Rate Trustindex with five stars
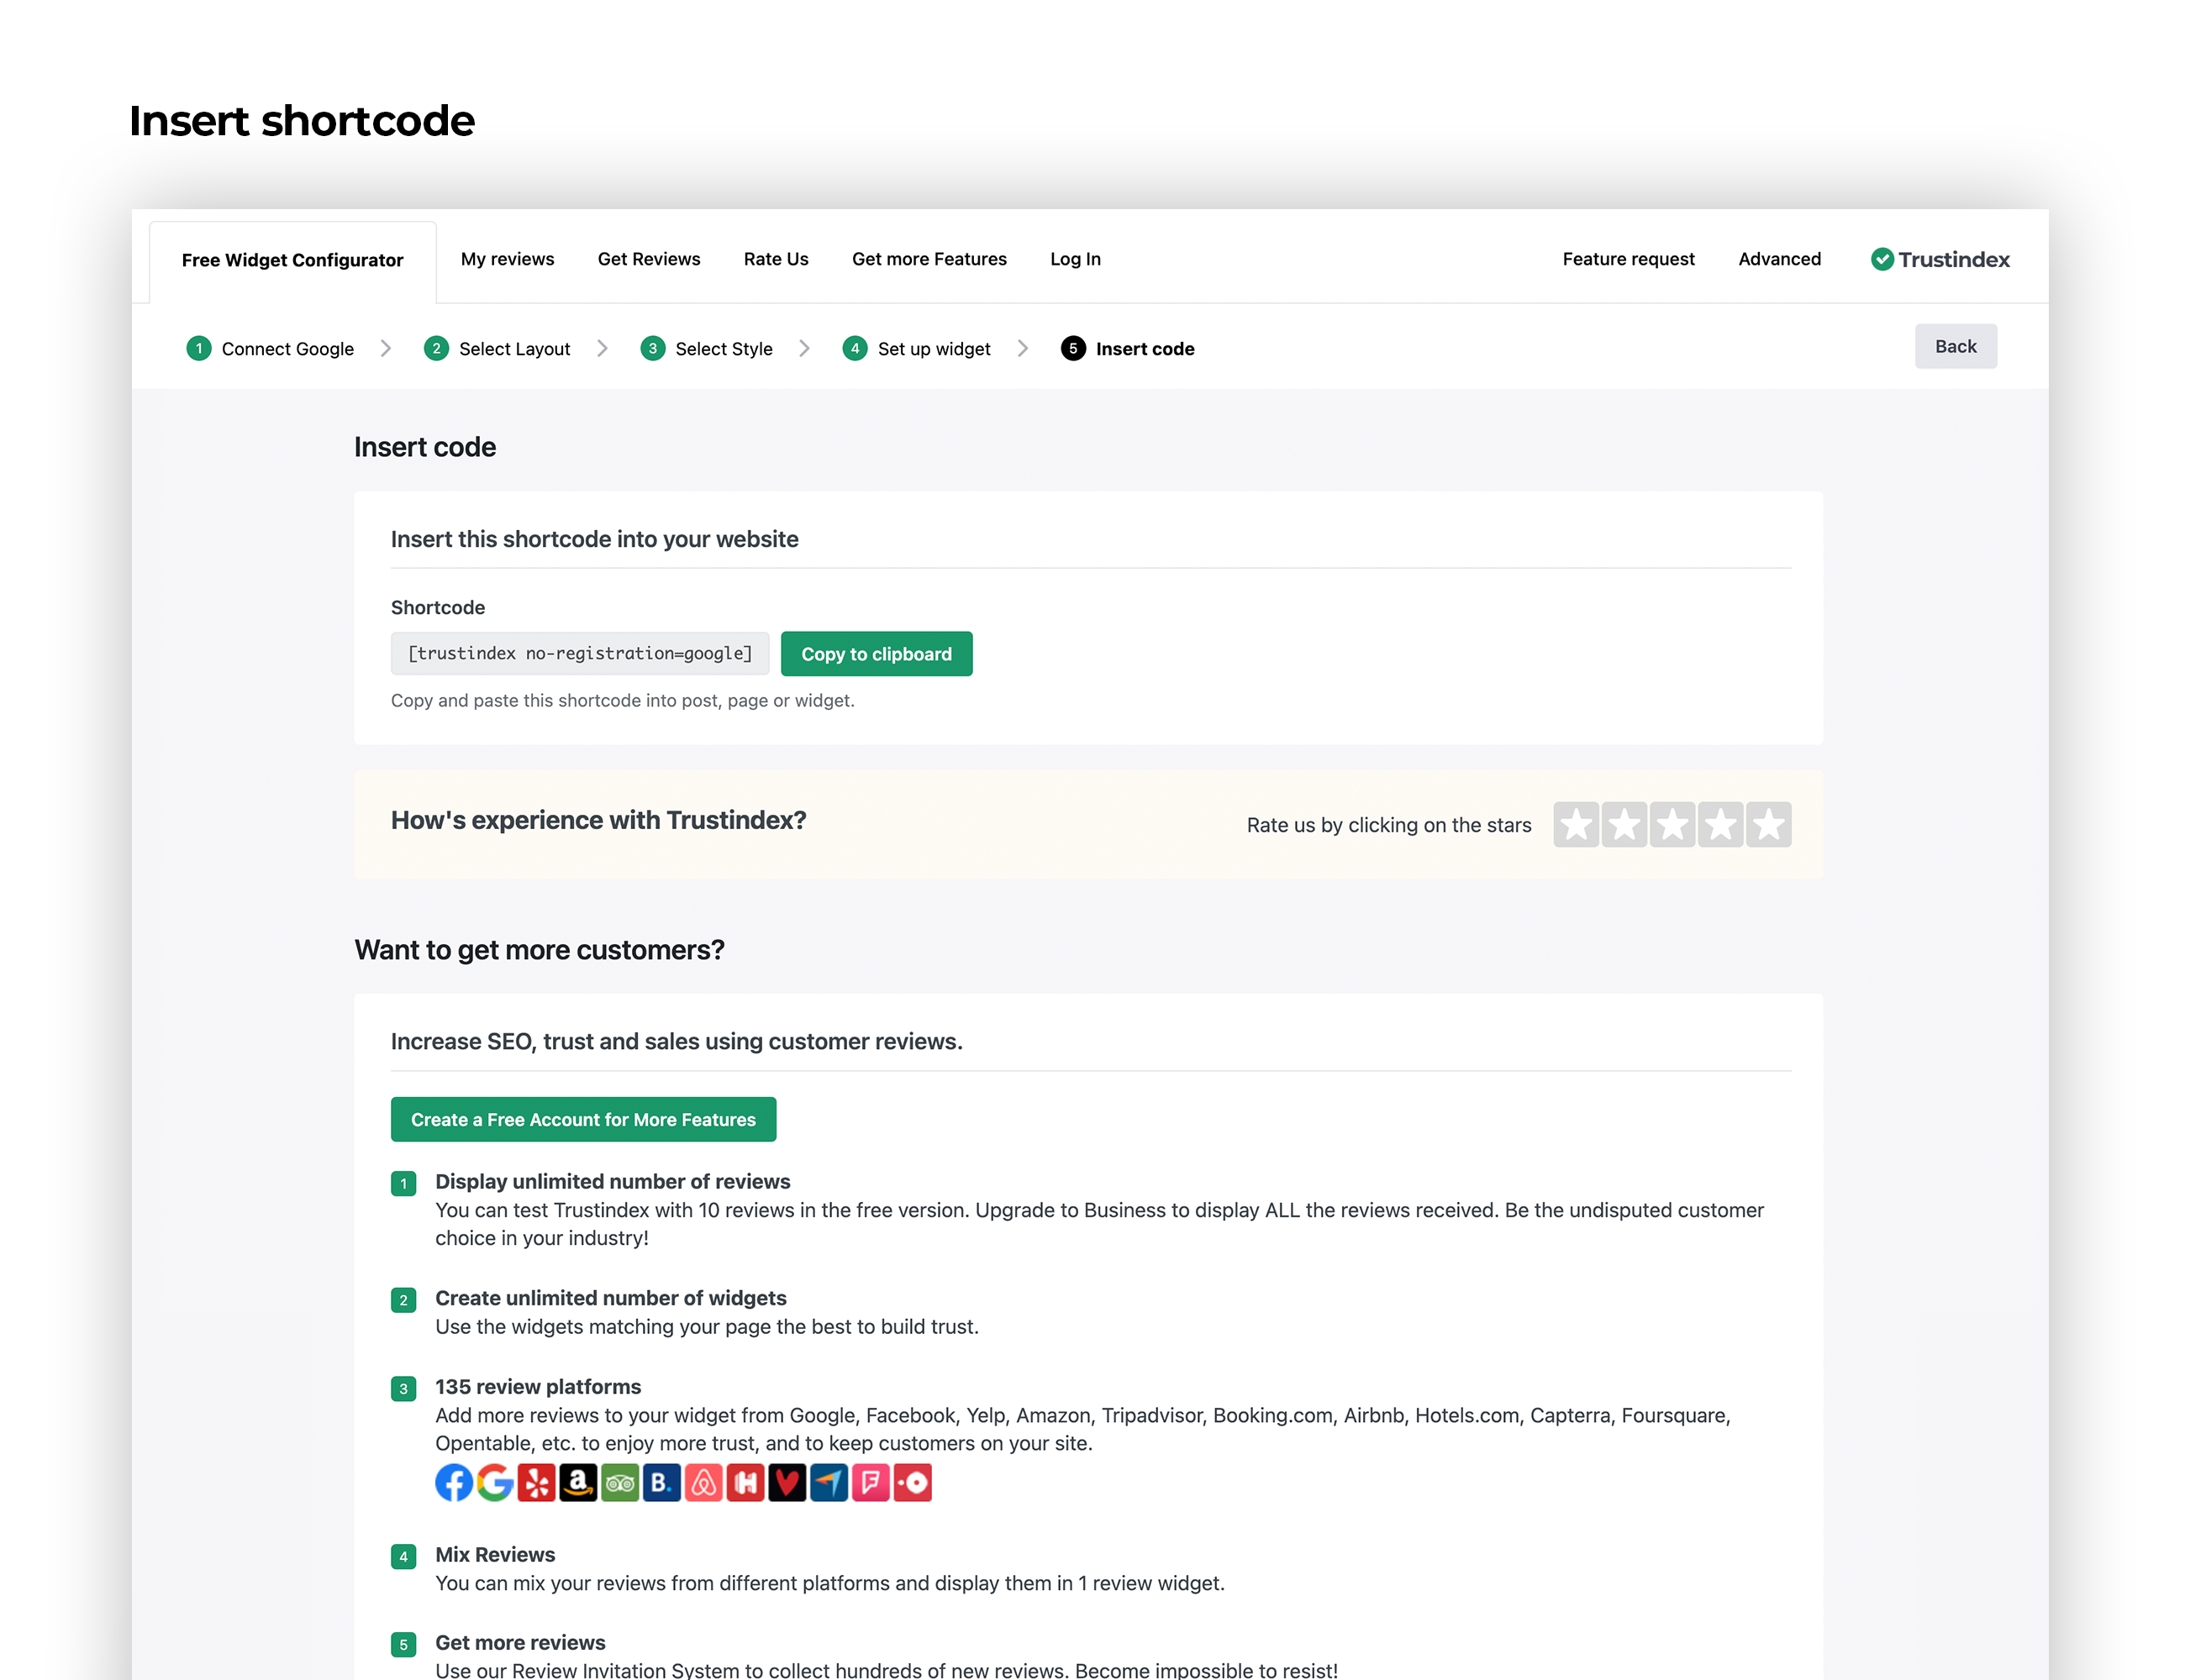This screenshot has width=2185, height=1680. click(1769, 825)
